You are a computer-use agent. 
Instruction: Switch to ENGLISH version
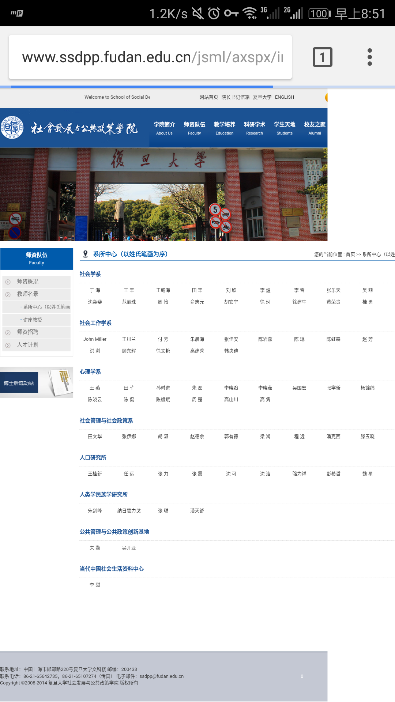pyautogui.click(x=285, y=97)
